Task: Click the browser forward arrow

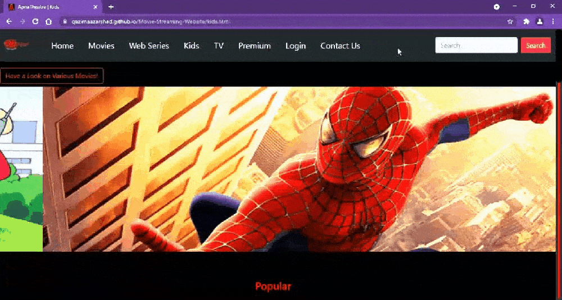Action: click(22, 21)
